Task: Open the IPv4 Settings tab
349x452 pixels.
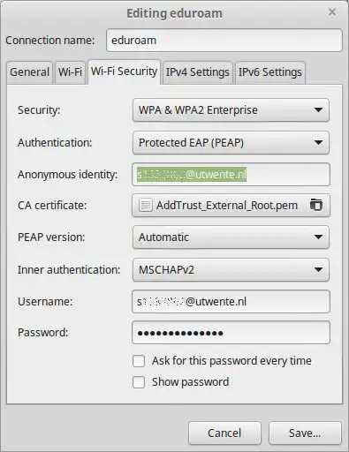Action: (x=198, y=72)
